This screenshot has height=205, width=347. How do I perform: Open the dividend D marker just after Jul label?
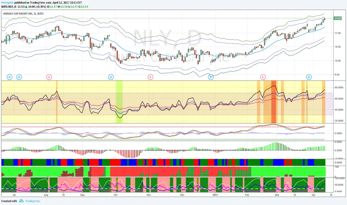point(19,77)
